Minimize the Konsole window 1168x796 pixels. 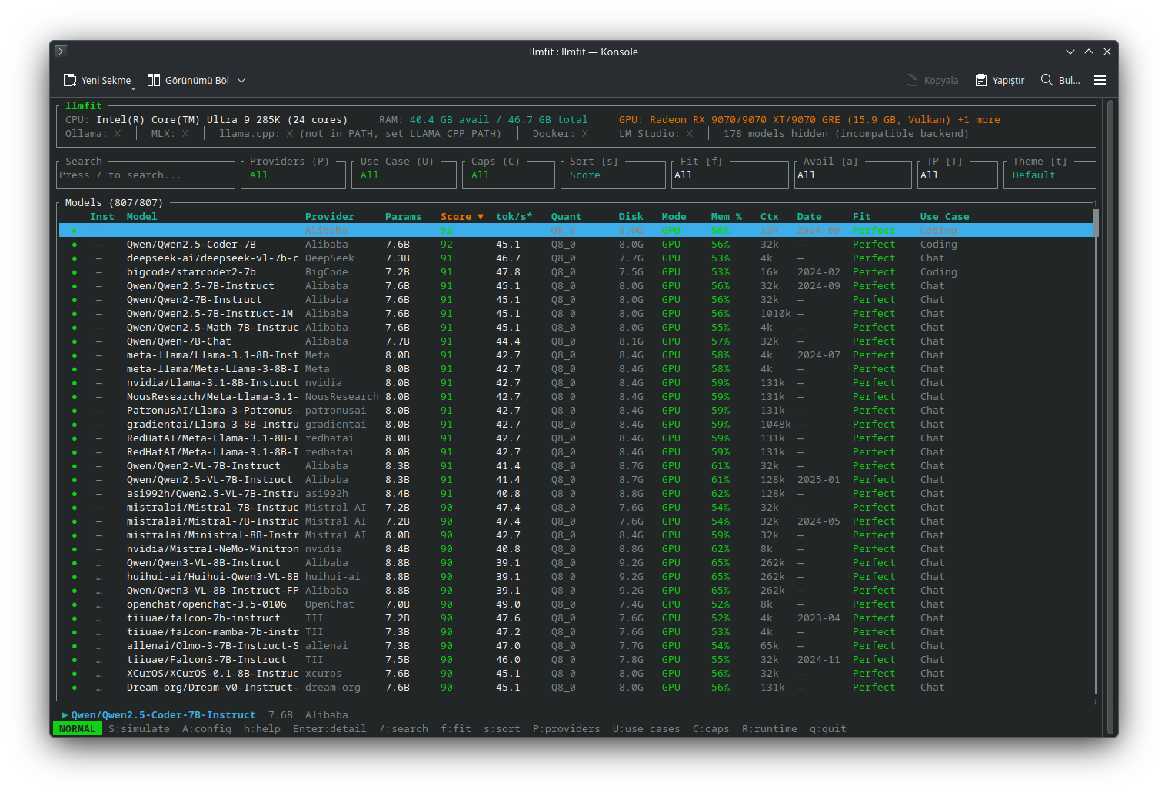coord(1070,52)
